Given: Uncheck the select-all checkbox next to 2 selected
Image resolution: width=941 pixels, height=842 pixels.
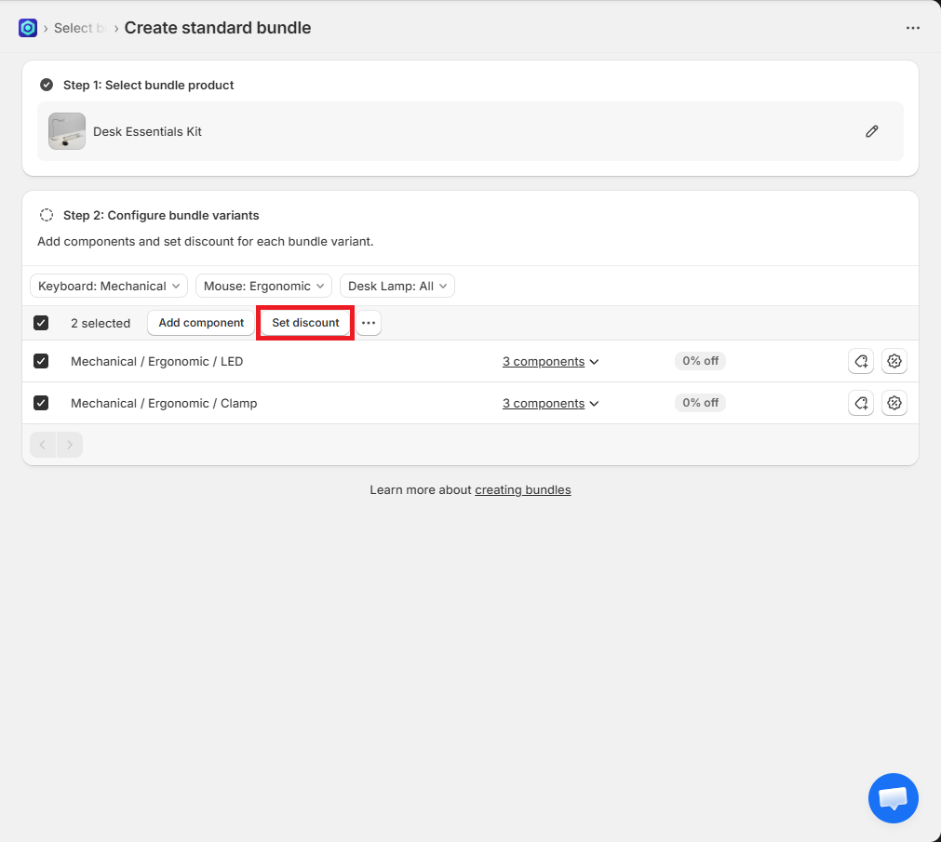Looking at the screenshot, I should tap(41, 323).
